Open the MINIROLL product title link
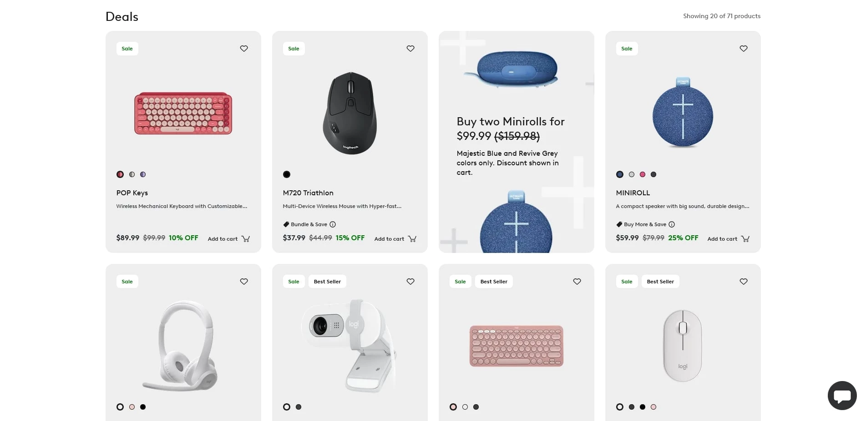The height and width of the screenshot is (421, 866). (x=633, y=193)
